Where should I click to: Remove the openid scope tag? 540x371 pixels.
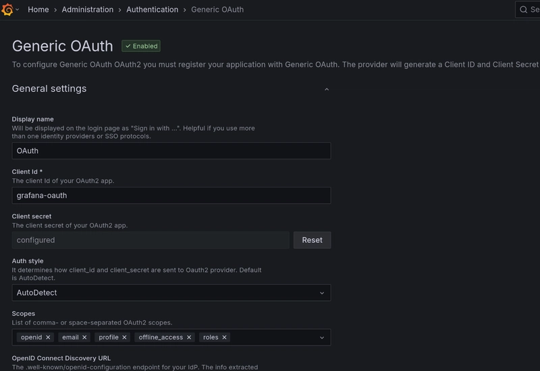48,338
